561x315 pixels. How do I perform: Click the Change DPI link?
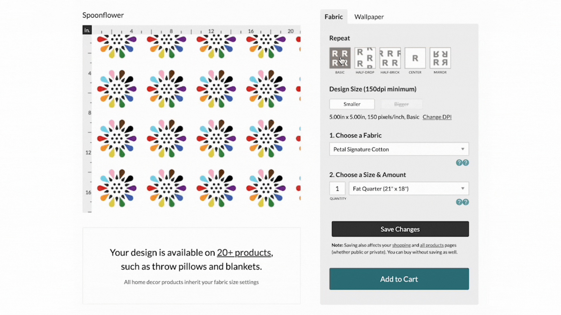click(x=437, y=117)
